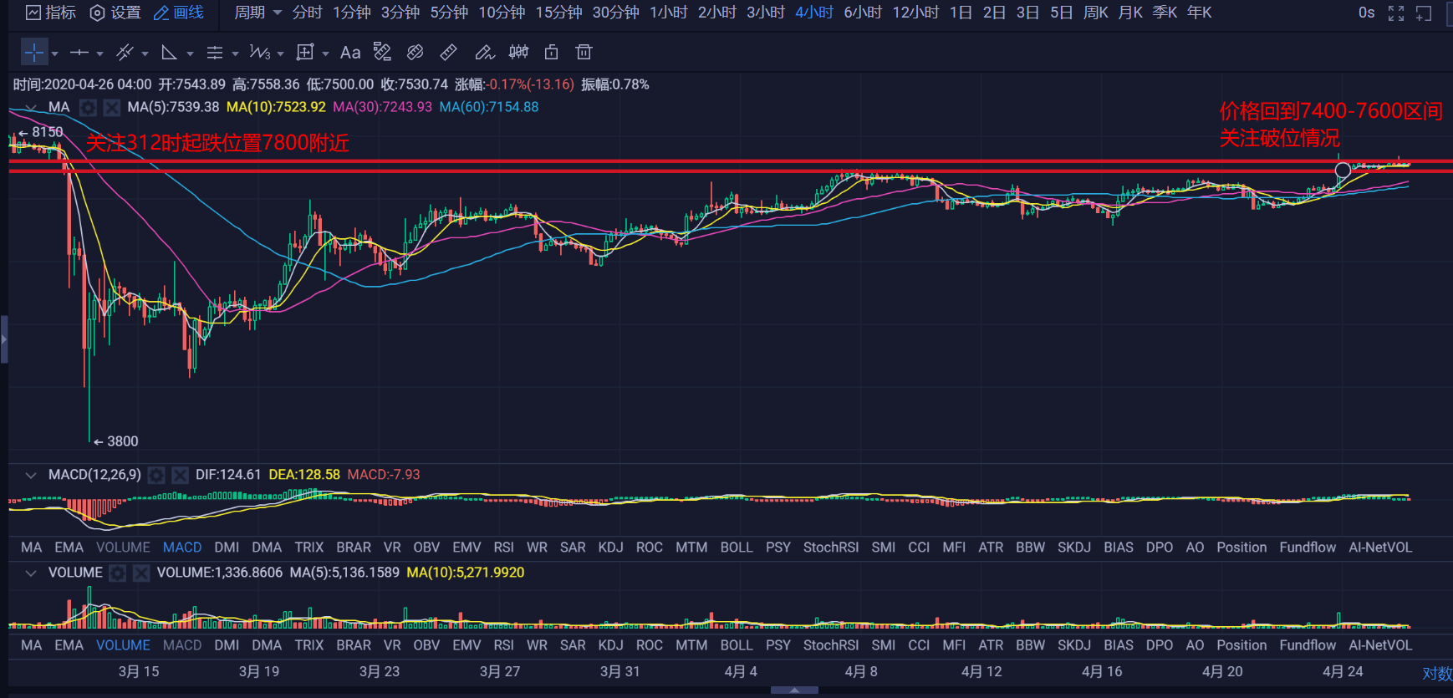Select the ruler measurement tool
This screenshot has width=1453, height=698.
point(449,53)
